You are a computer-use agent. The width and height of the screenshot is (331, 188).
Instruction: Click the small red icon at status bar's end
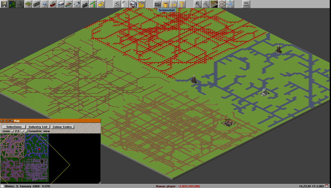coord(327,186)
